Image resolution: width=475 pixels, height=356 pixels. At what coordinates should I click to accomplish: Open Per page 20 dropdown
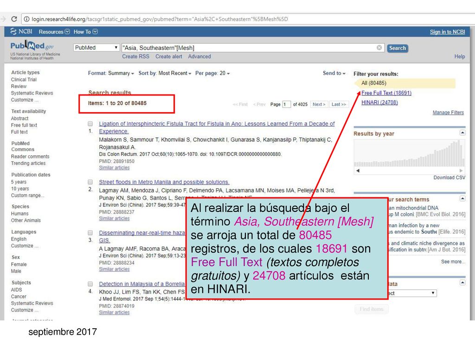212,73
